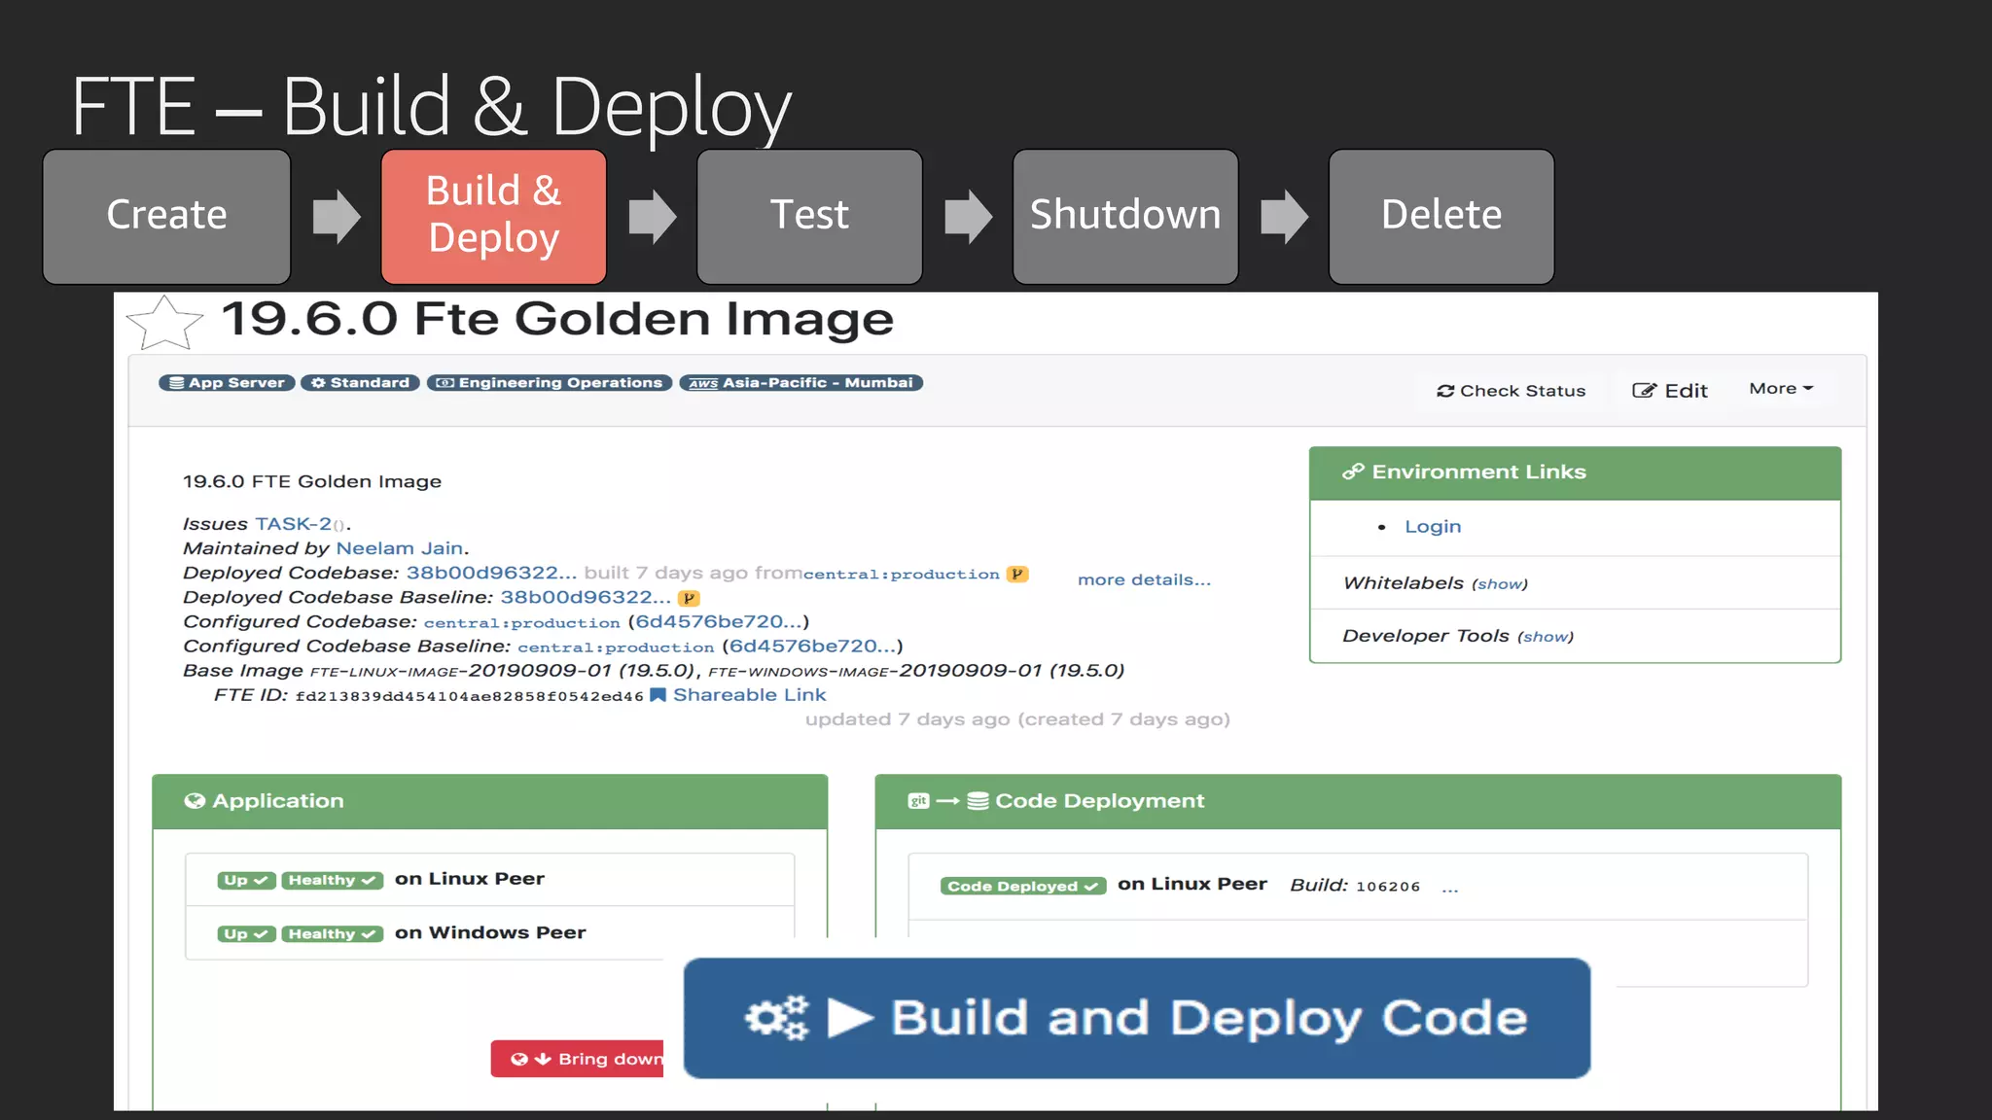Open Deployed Codebase Baseline 38b00d96322 link
The width and height of the screenshot is (1992, 1120).
586,597
